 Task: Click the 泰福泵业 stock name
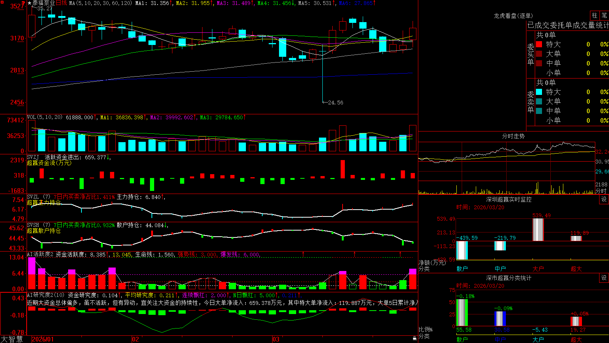(x=44, y=3)
